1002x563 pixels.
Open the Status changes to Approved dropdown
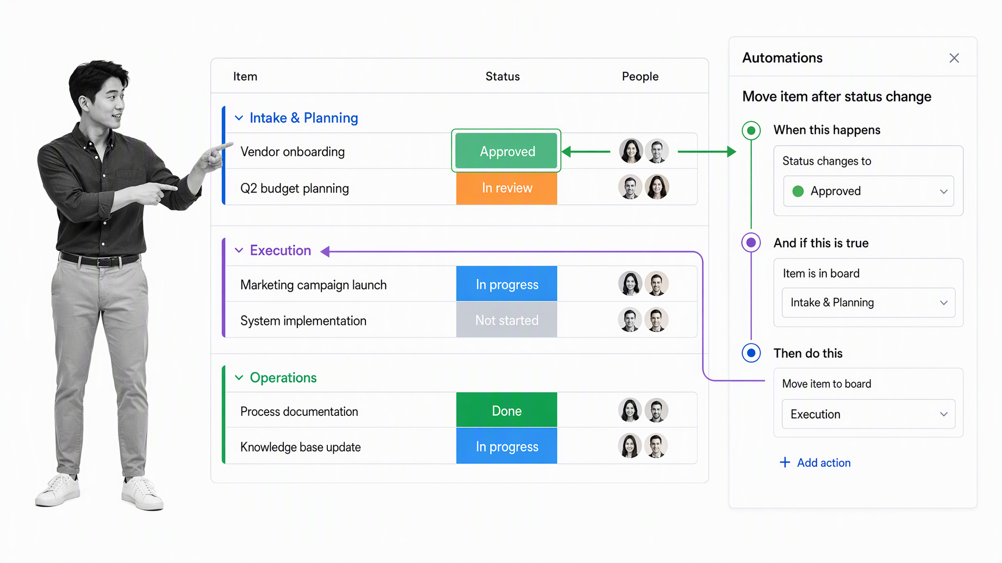coord(868,191)
